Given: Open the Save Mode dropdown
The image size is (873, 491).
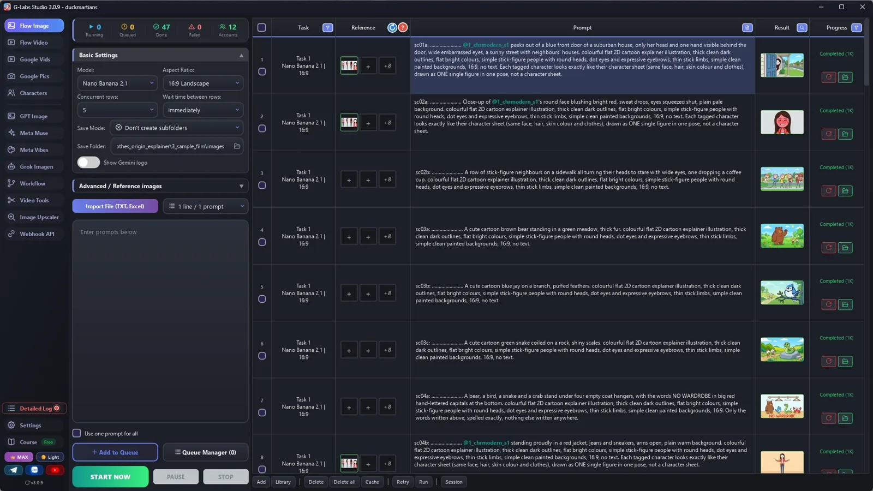Looking at the screenshot, I should point(177,128).
